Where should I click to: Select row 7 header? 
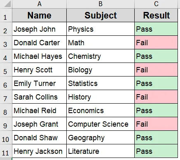pos(6,97)
